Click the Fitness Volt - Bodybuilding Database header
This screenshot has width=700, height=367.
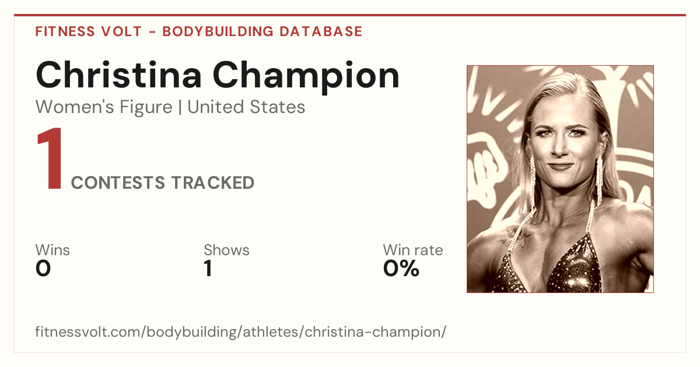[x=199, y=31]
